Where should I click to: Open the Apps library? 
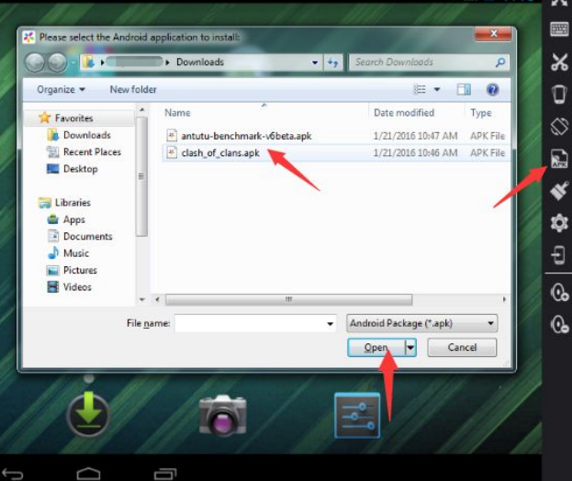74,219
